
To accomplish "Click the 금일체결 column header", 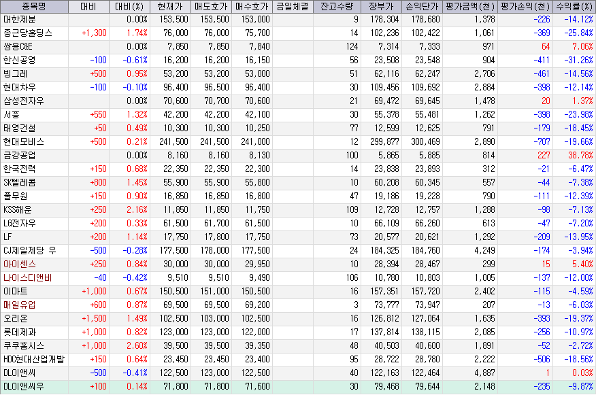I will (x=293, y=6).
